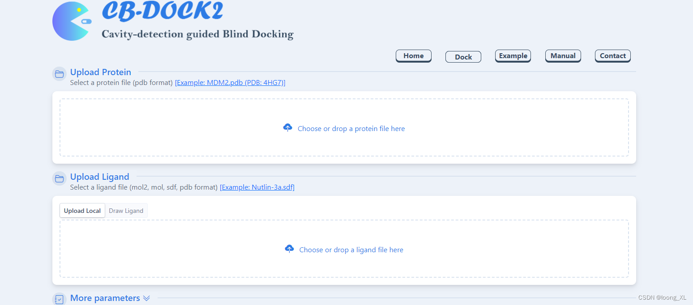Click the blue upload arrow beside ligand prompt
The image size is (693, 305).
tap(289, 249)
